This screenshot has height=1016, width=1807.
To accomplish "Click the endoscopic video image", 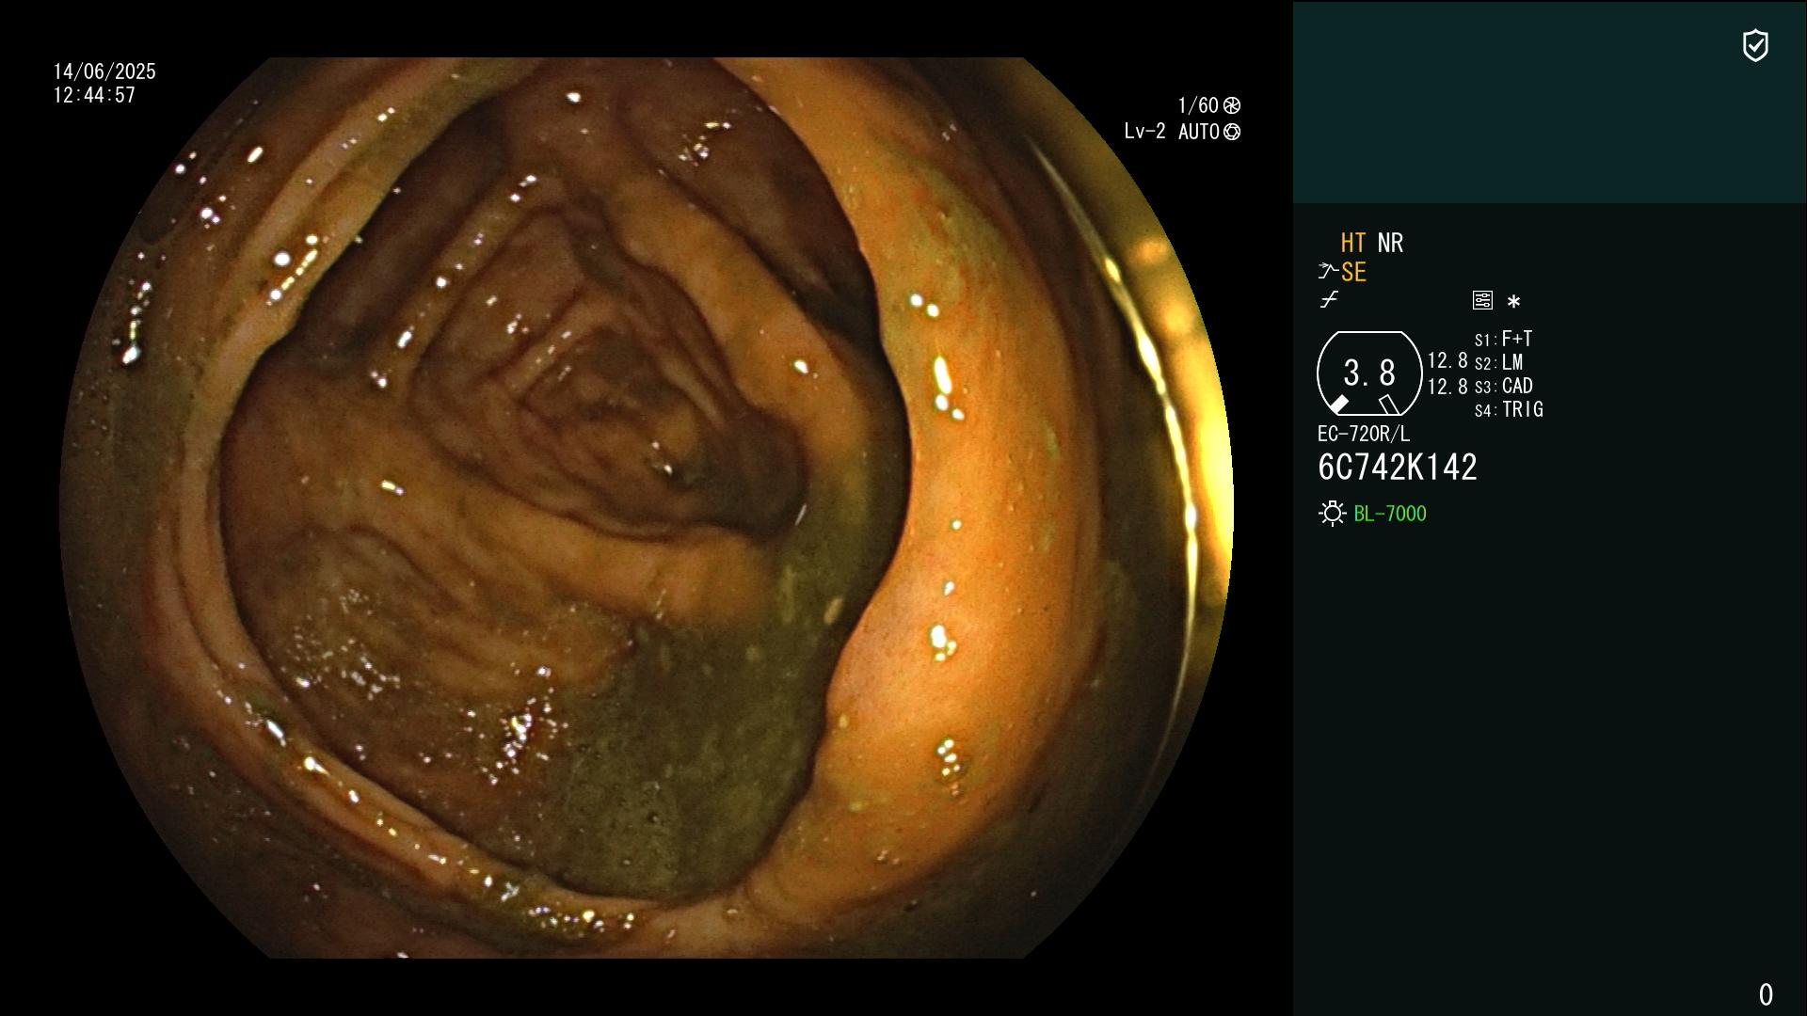I will (647, 508).
